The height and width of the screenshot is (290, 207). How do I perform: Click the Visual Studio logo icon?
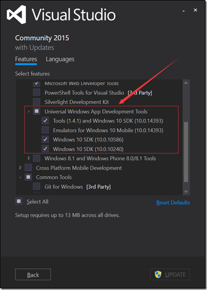16,15
